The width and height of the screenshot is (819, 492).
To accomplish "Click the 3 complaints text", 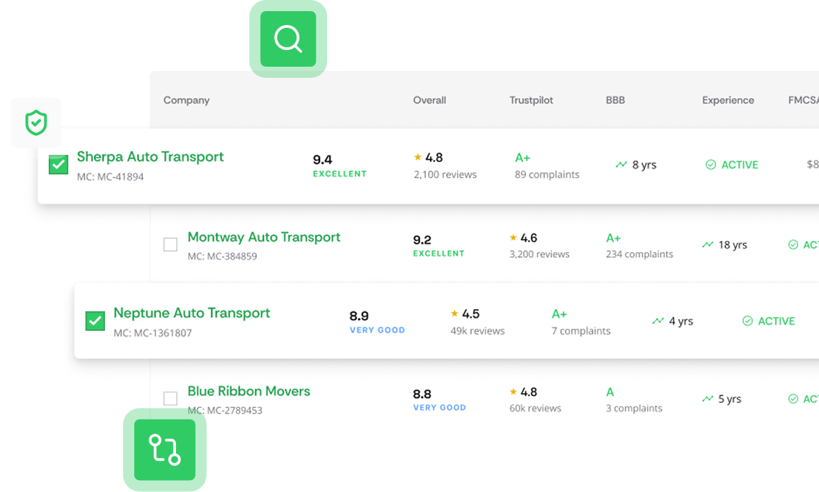I will (x=634, y=408).
